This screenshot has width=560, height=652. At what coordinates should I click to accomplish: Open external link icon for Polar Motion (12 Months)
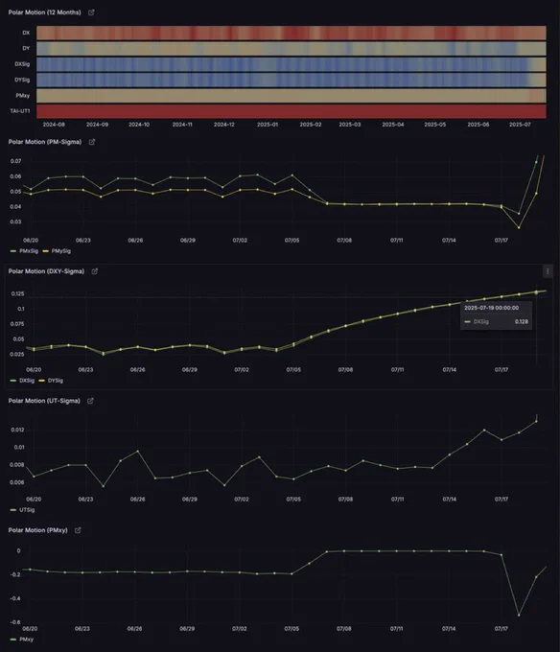click(91, 12)
